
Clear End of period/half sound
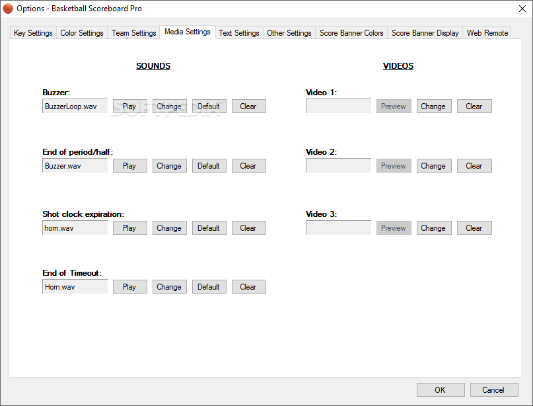249,166
